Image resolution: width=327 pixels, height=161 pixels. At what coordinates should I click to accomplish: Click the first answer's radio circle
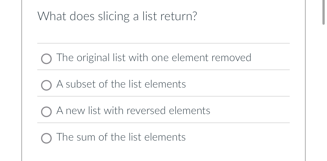pos(46,59)
